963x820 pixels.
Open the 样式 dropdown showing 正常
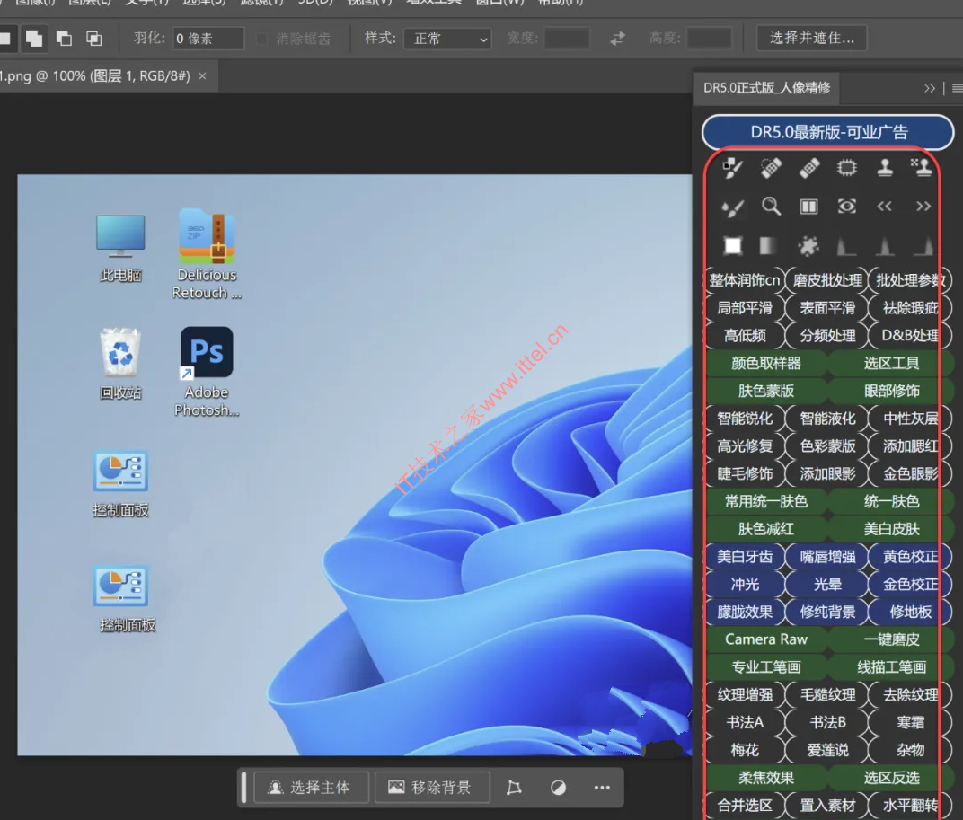pyautogui.click(x=447, y=38)
